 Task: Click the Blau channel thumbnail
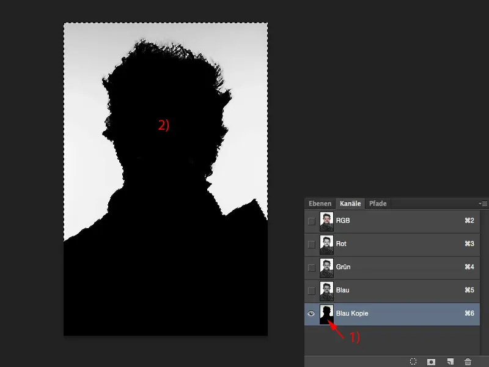click(x=326, y=291)
